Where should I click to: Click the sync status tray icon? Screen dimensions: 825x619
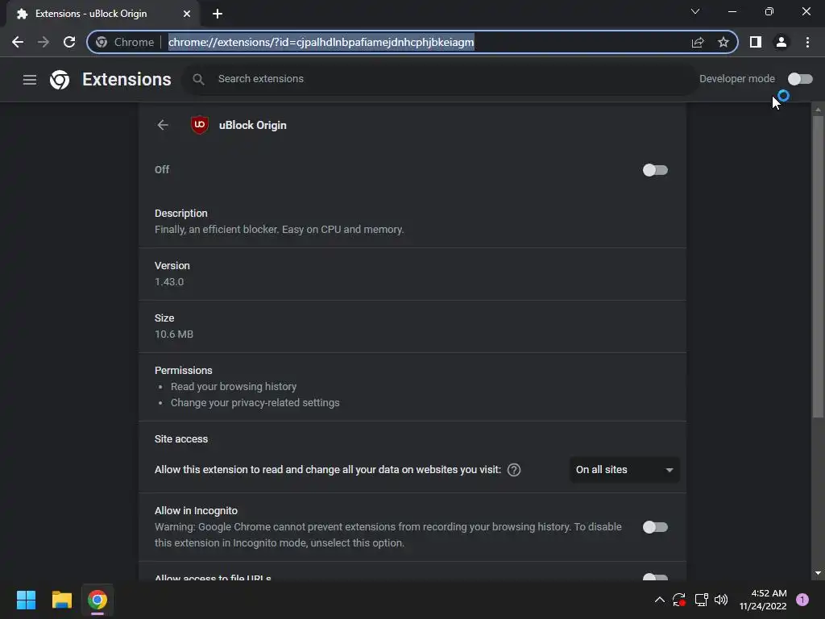coord(678,600)
